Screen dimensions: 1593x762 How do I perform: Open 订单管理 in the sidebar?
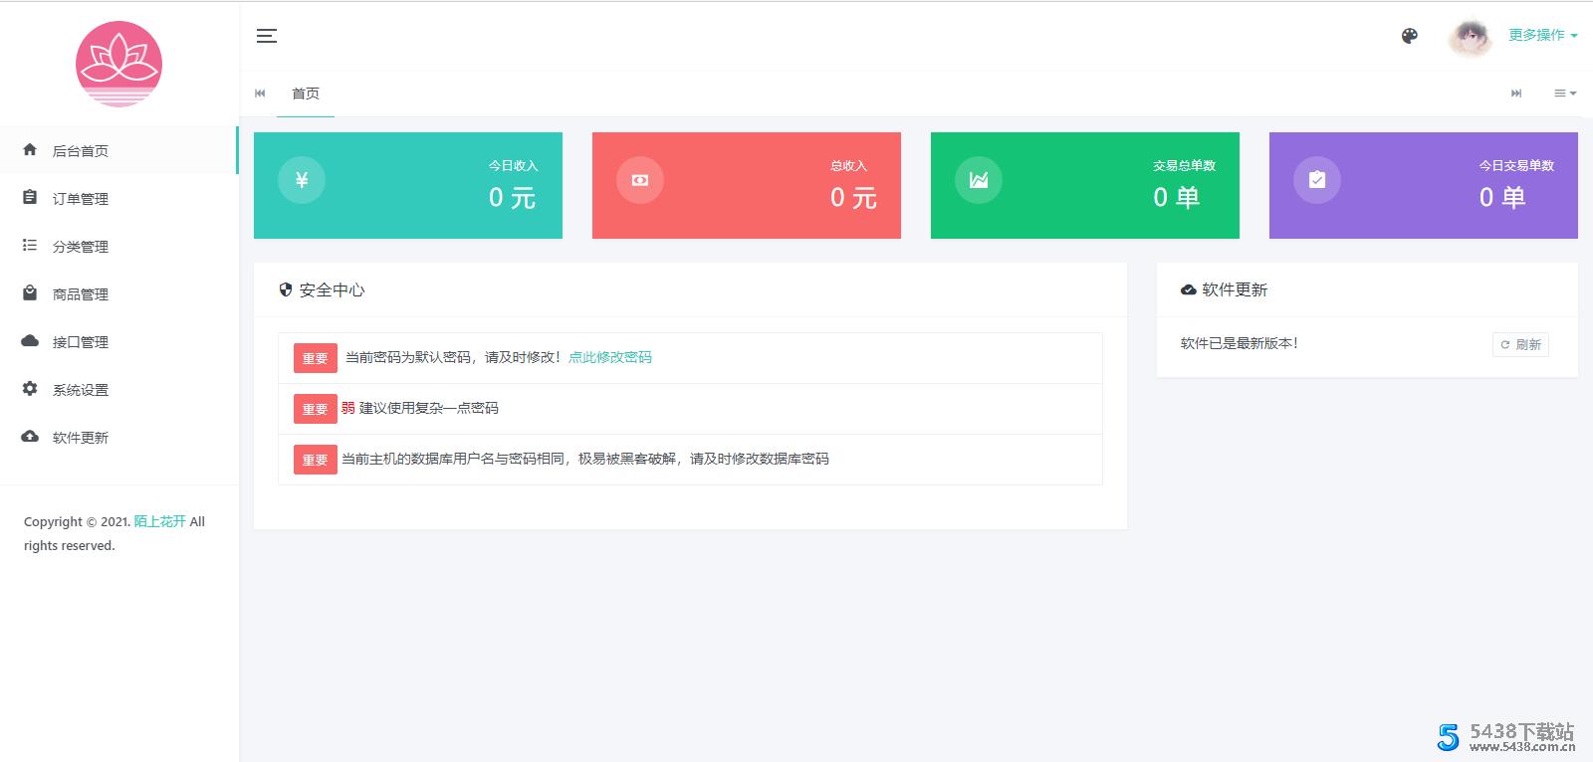pos(81,199)
